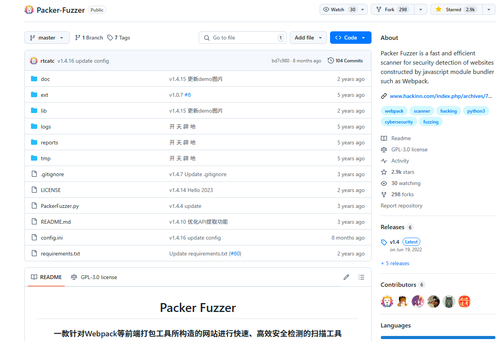Open the Releases section heading

[392, 227]
